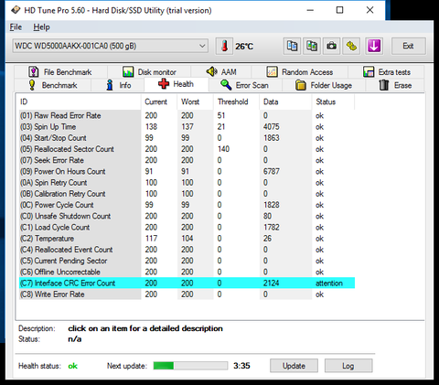Click the purple download arrow icon
The image size is (439, 385).
(x=374, y=47)
